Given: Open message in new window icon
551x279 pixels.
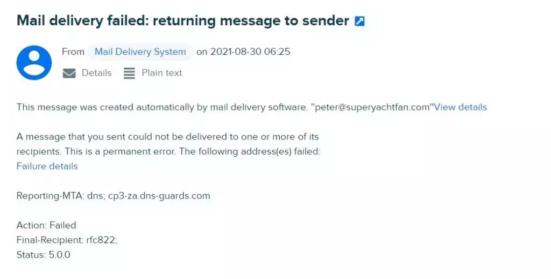Looking at the screenshot, I should (359, 21).
